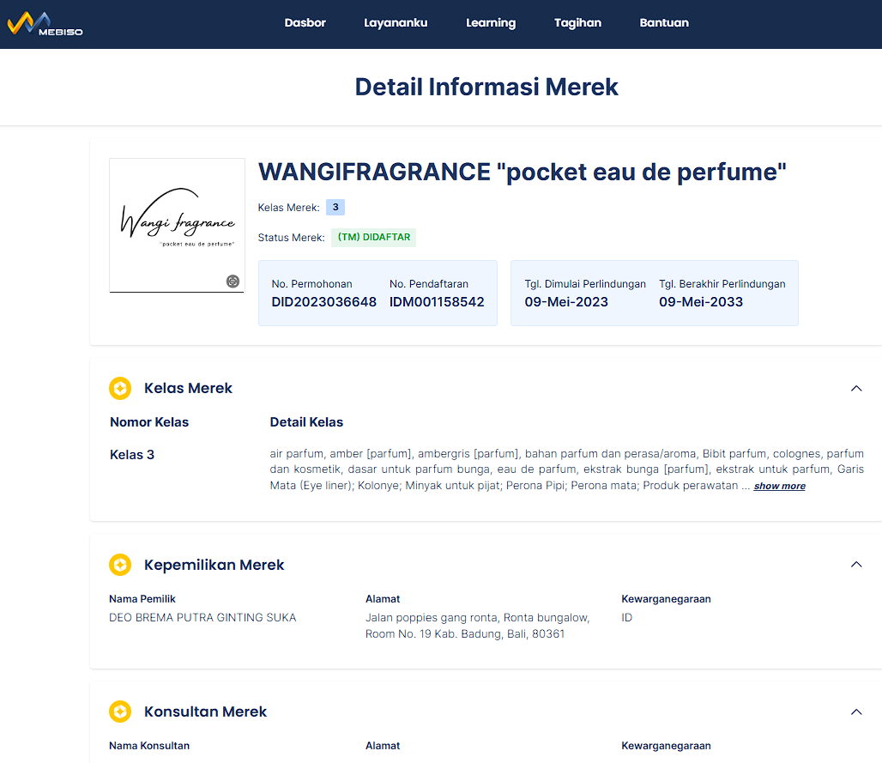The height and width of the screenshot is (763, 882).
Task: Click the (TM) DIDAFTAR status badge
Action: [x=373, y=238]
